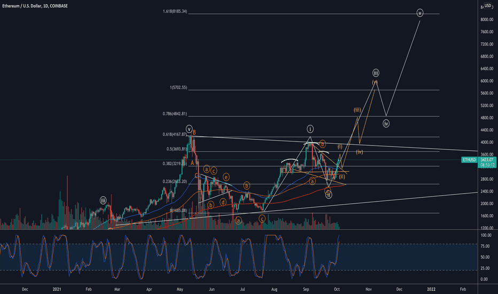Click 6400.00 on the price axis
Image resolution: width=498 pixels, height=294 pixels.
[x=487, y=68]
